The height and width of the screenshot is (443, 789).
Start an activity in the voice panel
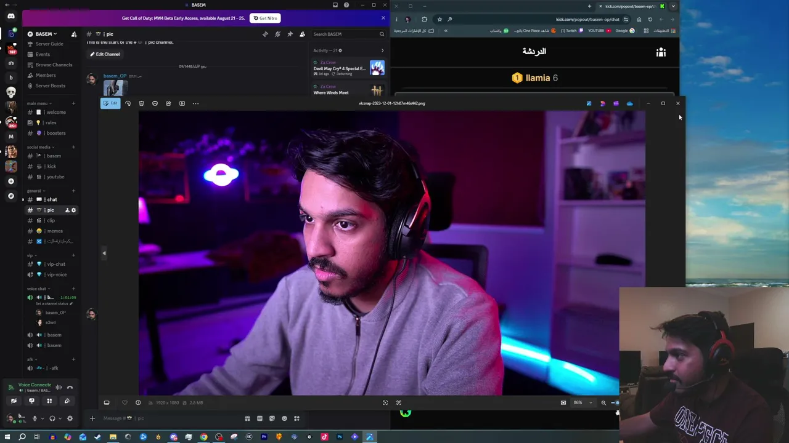[x=49, y=401]
